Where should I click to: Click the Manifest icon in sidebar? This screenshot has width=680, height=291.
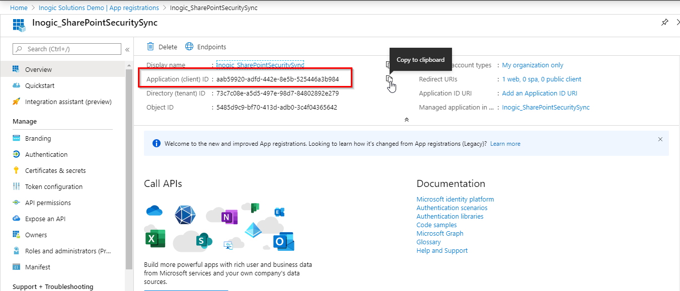16,267
